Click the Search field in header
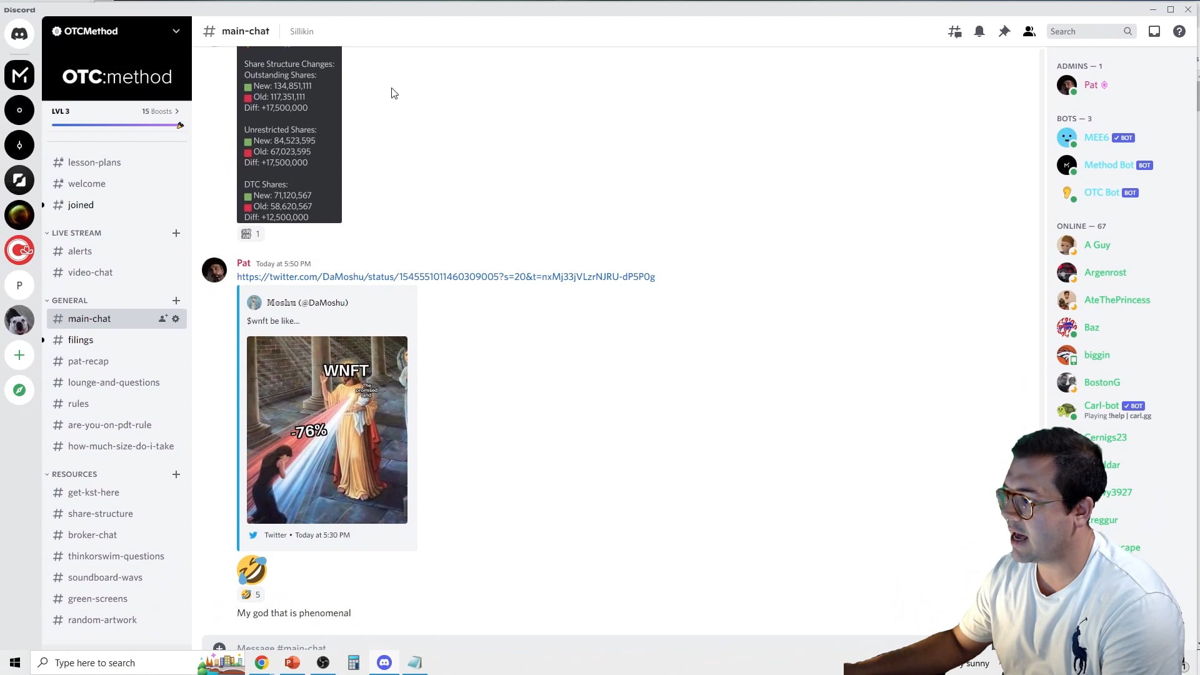This screenshot has width=1200, height=675. (x=1091, y=31)
